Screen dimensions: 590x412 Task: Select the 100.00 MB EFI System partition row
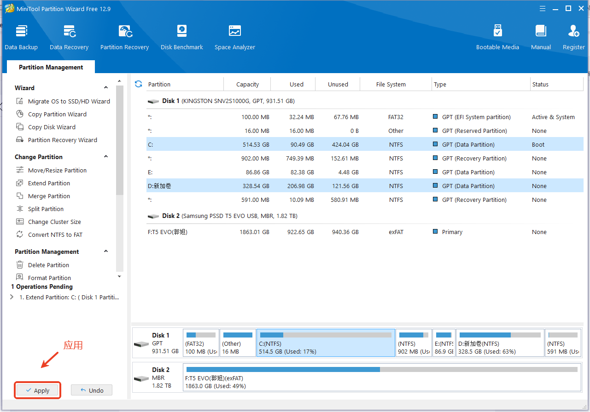(365, 117)
